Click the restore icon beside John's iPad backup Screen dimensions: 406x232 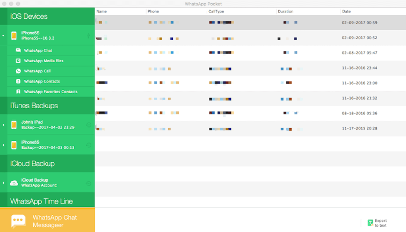pyautogui.click(x=89, y=125)
